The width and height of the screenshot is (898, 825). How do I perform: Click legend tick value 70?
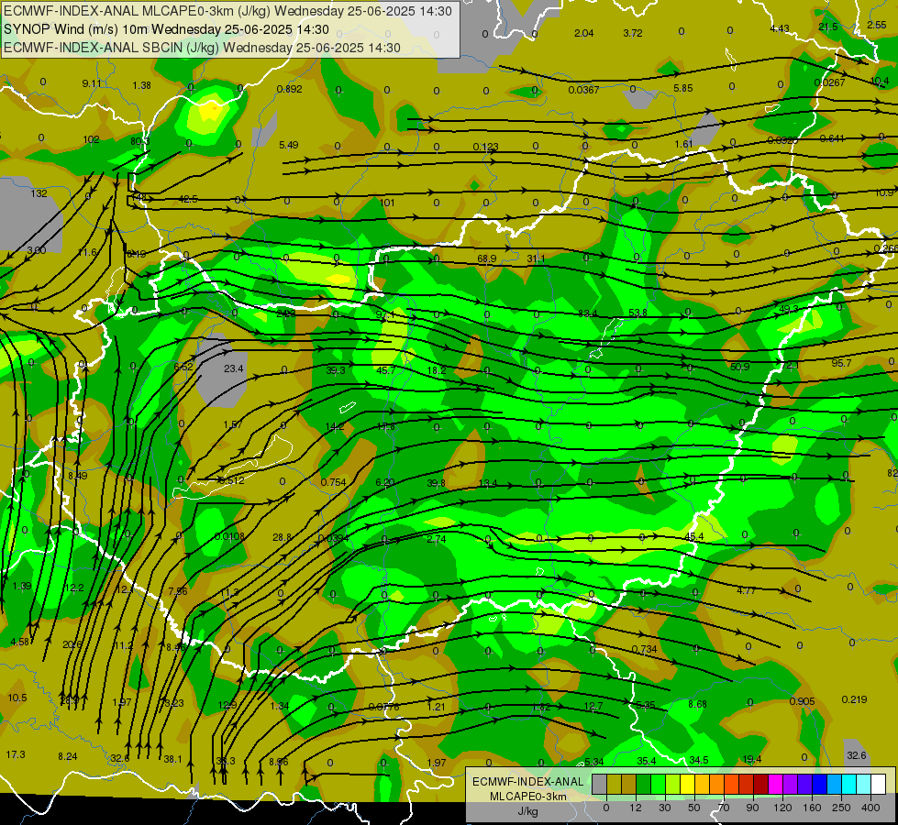724,808
